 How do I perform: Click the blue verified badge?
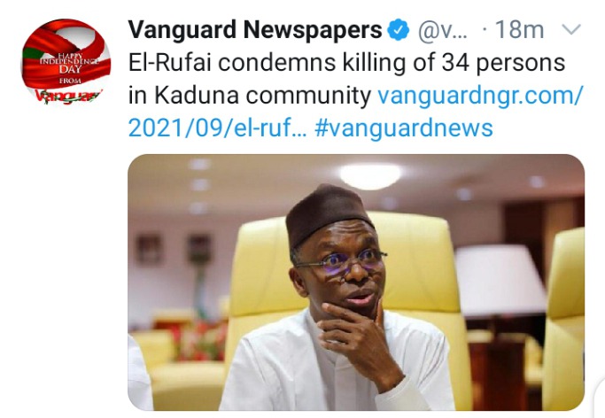pos(398,30)
